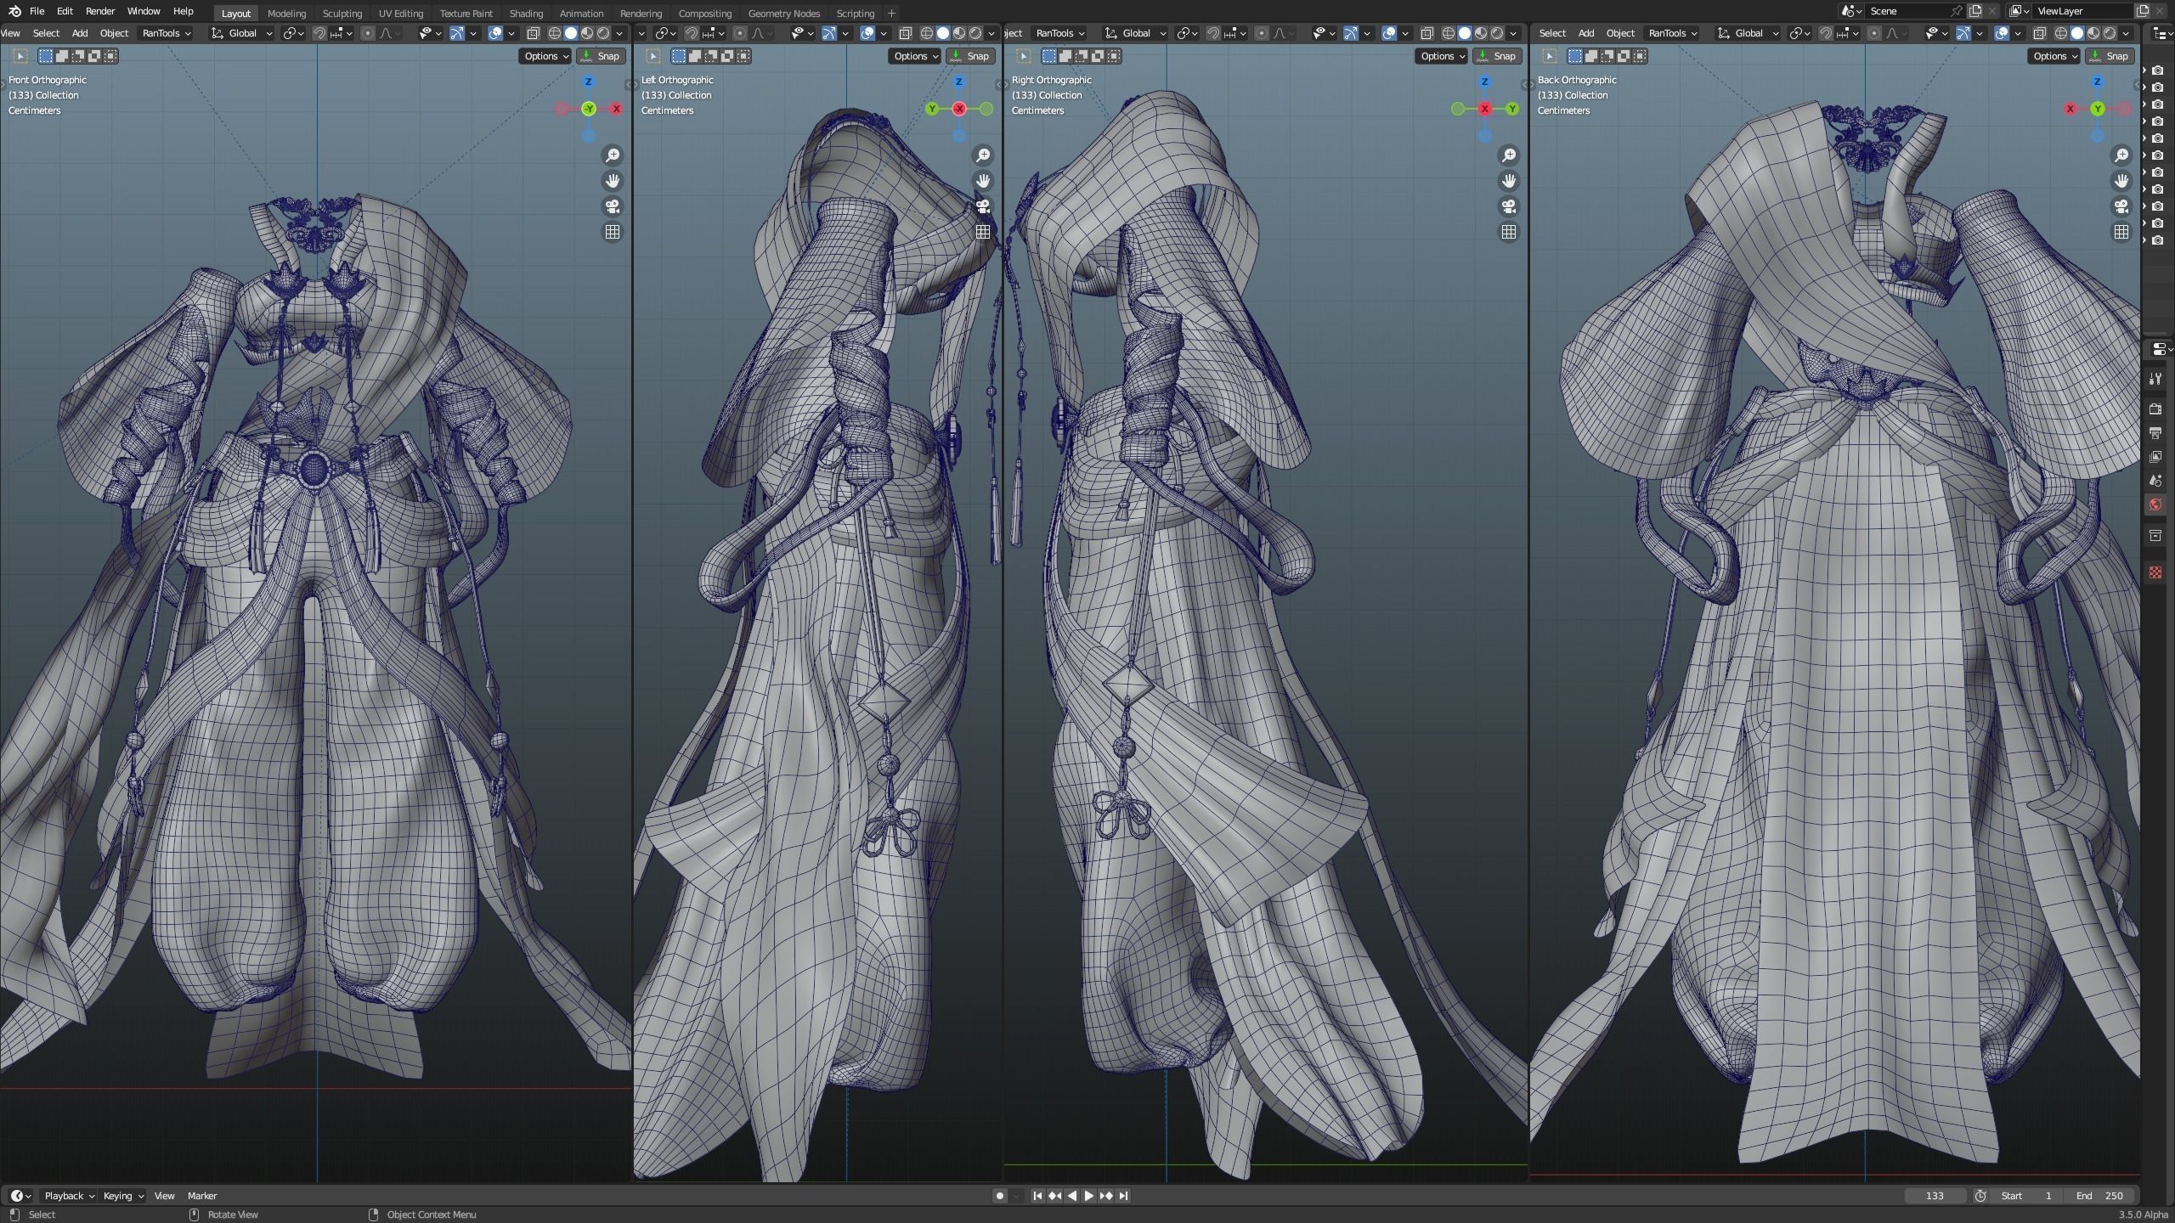Jump to the timeline end frame
The image size is (2175, 1223).
coord(1123,1196)
